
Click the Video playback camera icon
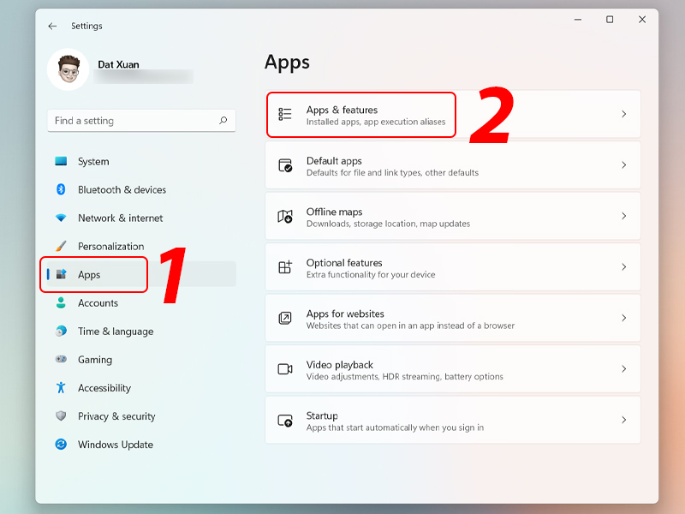(285, 369)
